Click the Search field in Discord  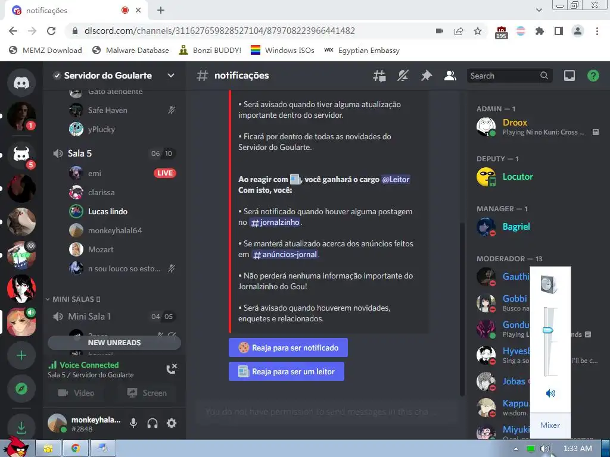click(x=509, y=76)
